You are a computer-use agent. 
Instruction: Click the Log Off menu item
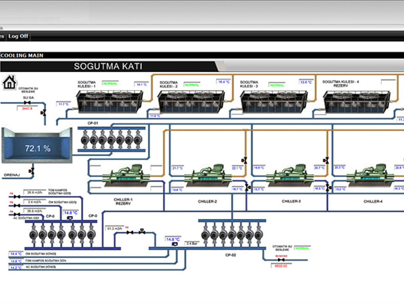(18, 36)
